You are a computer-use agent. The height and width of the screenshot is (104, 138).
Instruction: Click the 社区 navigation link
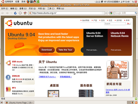pos(110,20)
